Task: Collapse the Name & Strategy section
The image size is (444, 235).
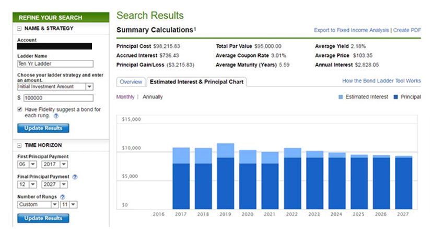Action: [20, 29]
